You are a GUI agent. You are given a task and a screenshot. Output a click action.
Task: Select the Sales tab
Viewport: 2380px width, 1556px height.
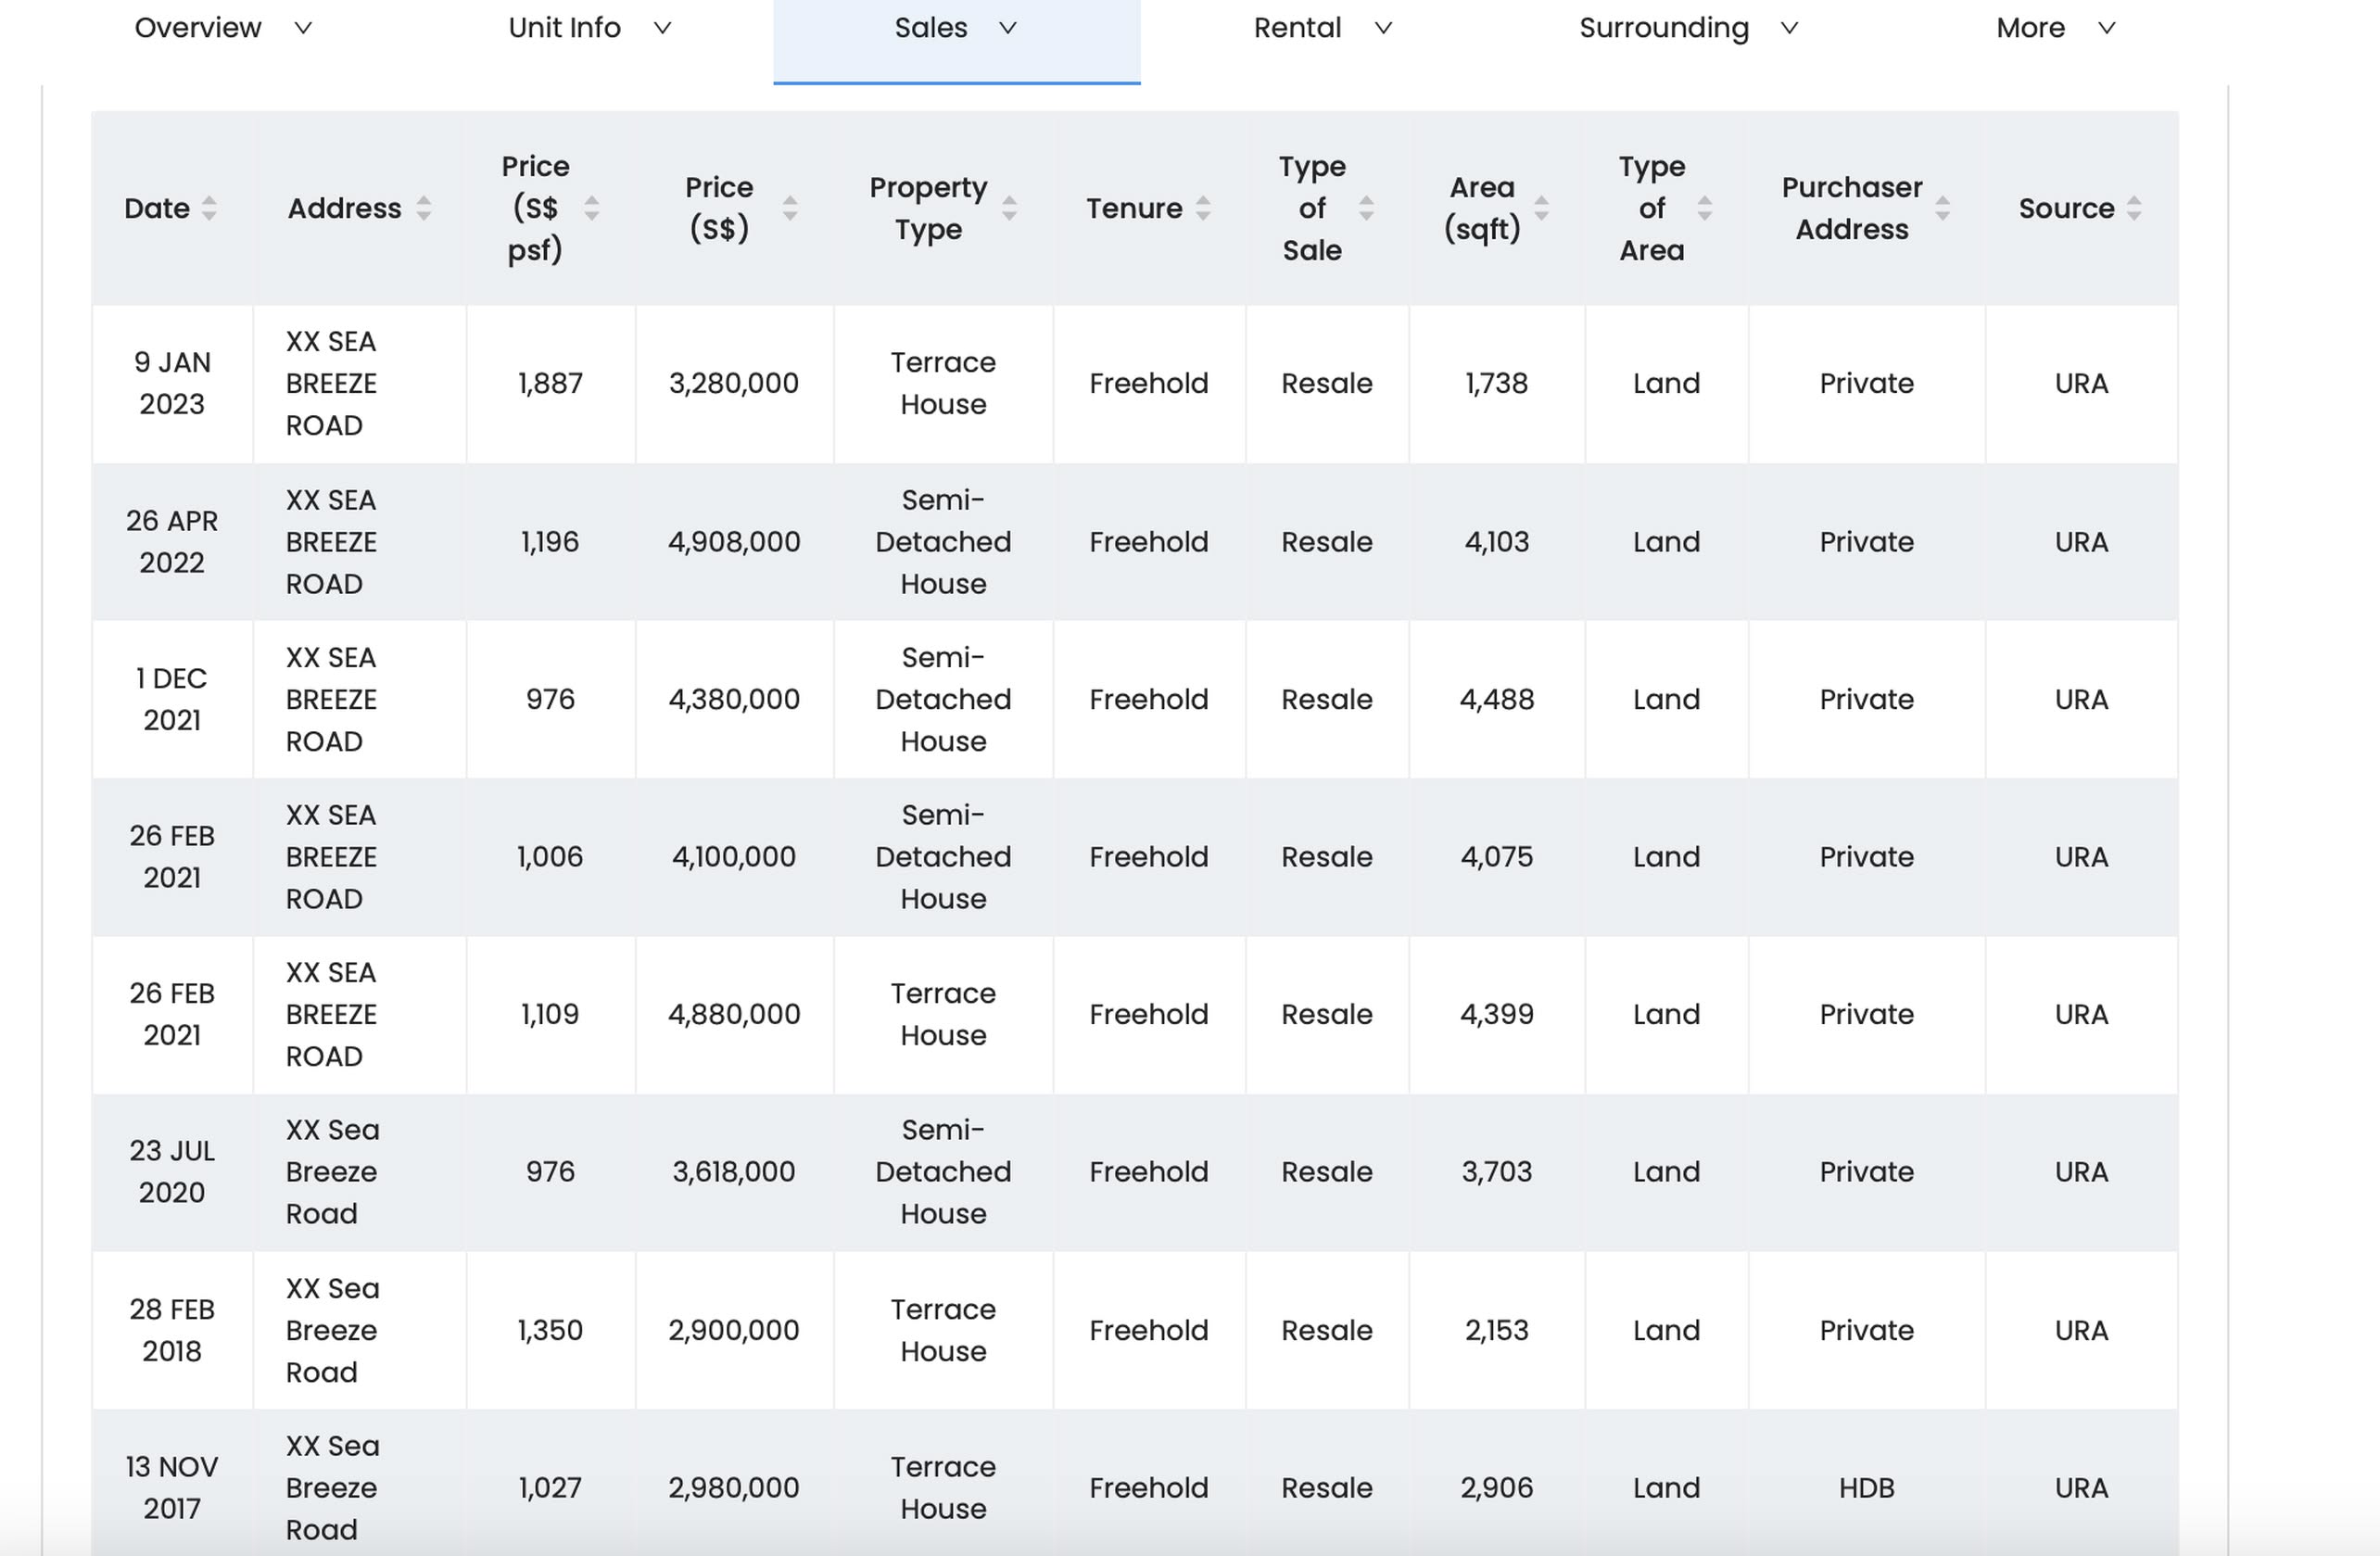[x=931, y=28]
